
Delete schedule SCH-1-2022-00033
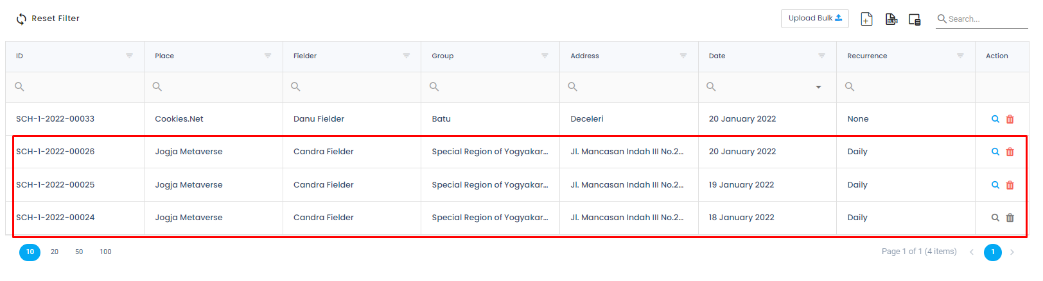point(1010,119)
